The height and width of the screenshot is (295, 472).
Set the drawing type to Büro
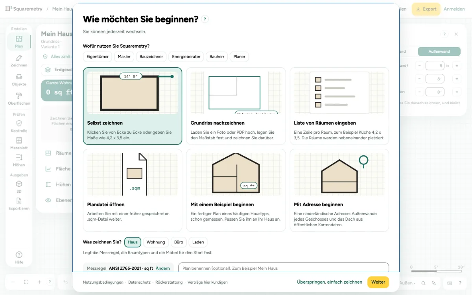[179, 242]
